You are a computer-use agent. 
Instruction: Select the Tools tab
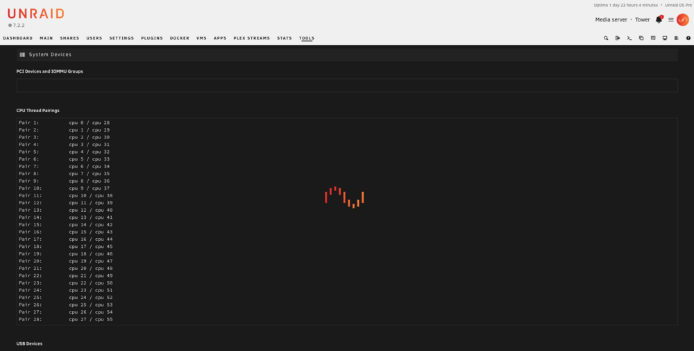[306, 38]
